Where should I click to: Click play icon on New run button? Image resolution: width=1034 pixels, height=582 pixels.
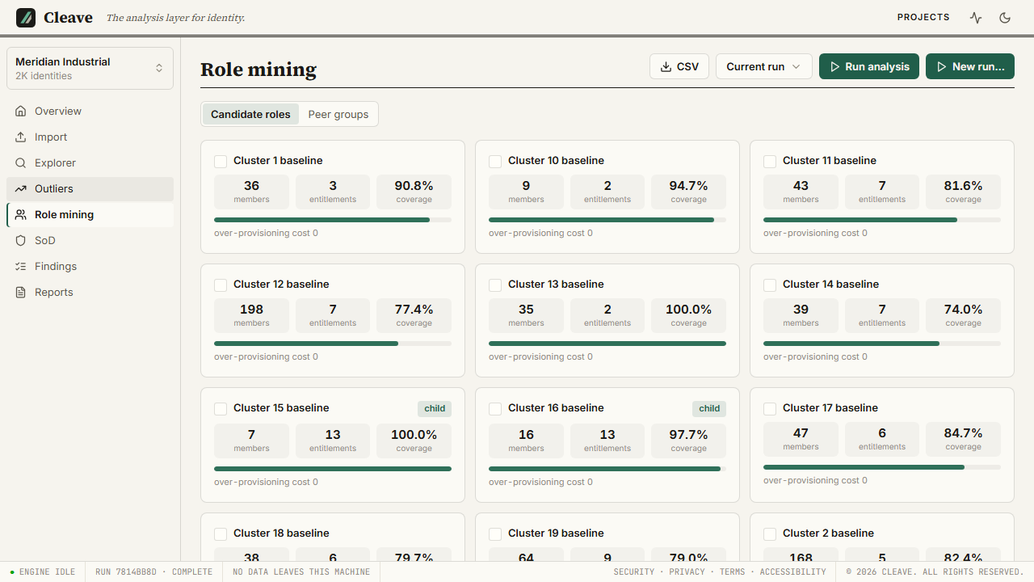pos(942,67)
